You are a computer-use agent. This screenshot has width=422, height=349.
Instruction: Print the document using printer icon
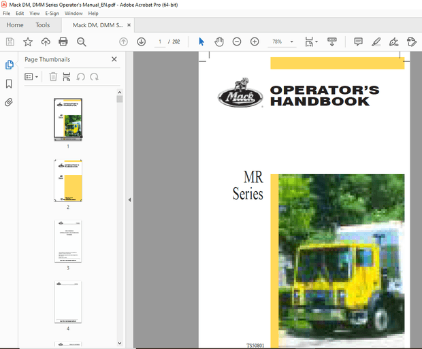pos(63,41)
